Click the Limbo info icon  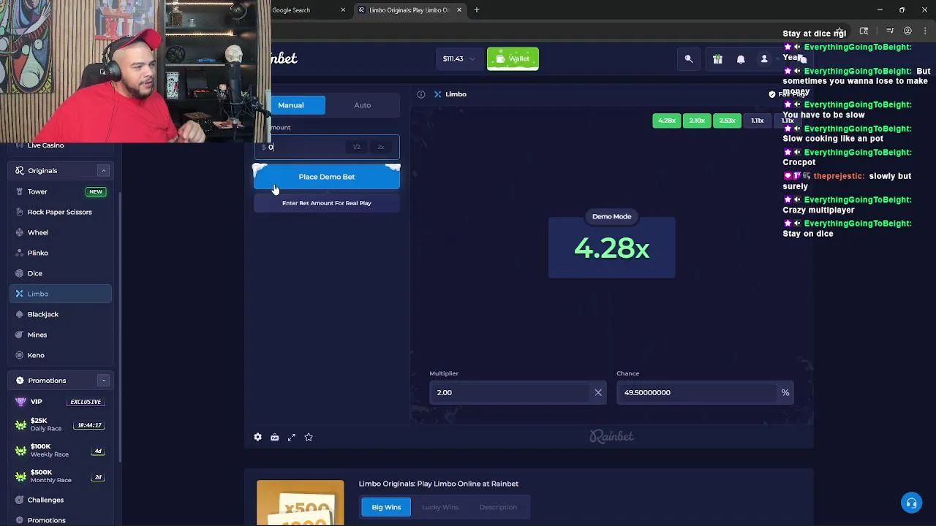coord(421,94)
